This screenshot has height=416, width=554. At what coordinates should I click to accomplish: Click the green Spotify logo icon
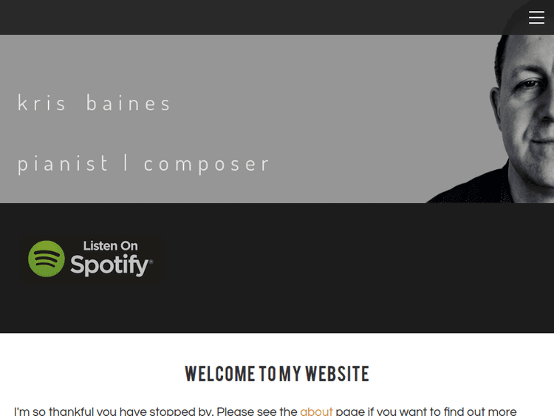coord(47,259)
